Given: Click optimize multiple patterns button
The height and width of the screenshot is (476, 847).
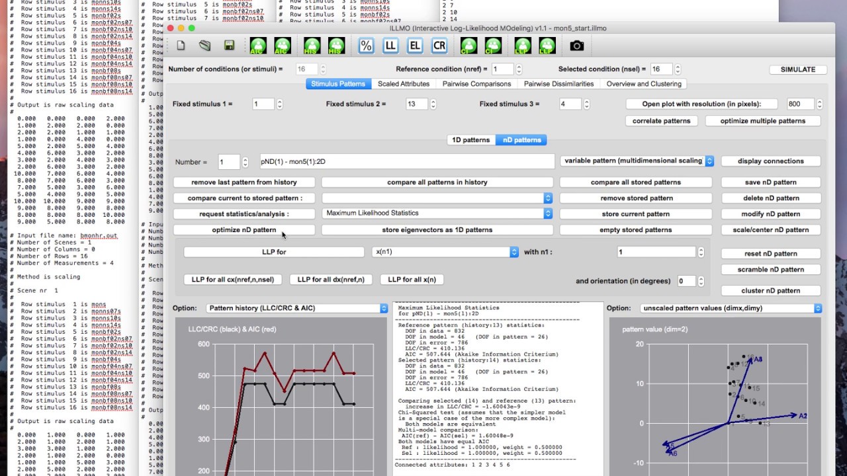Looking at the screenshot, I should click(x=762, y=121).
